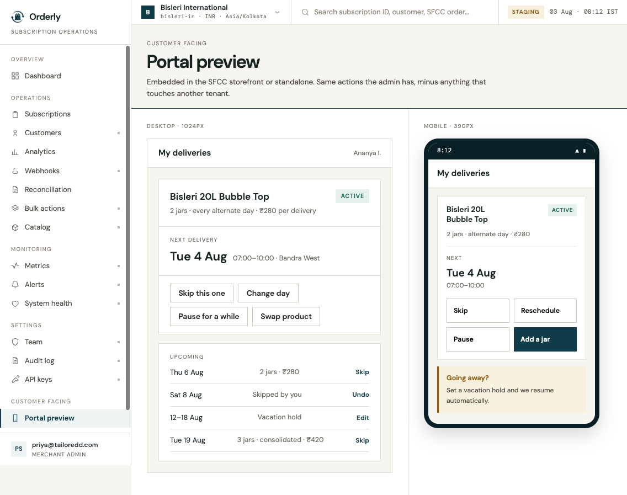Click the Reconciliation document icon
Screen dimensions: 627x495
(15, 190)
